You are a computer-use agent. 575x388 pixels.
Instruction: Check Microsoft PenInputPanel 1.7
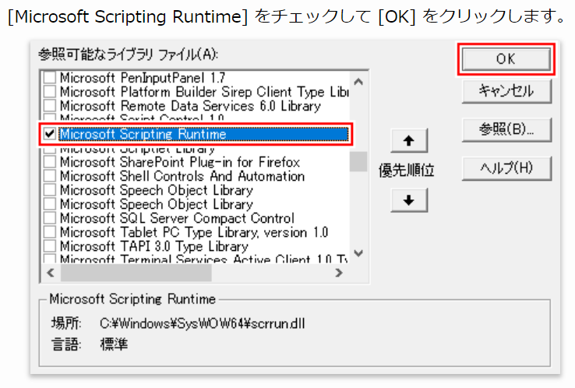(x=50, y=78)
